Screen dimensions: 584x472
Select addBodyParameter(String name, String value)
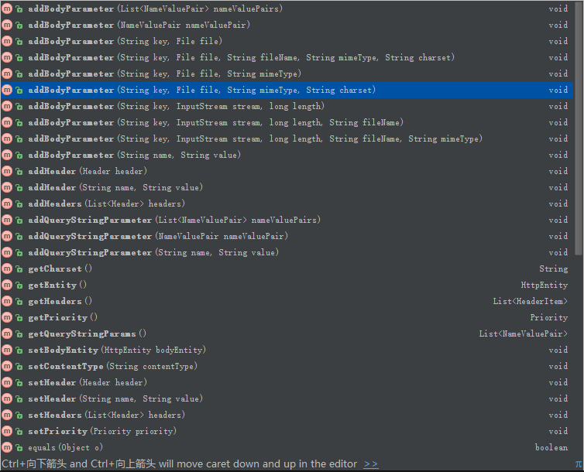click(287, 155)
